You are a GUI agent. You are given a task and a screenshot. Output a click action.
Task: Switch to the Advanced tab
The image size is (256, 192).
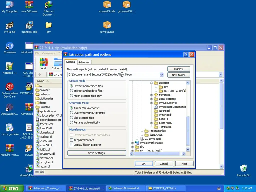coord(84,62)
